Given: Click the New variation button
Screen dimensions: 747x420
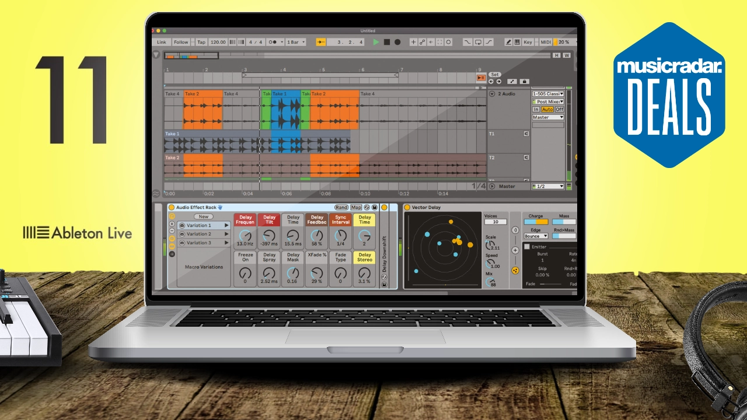Looking at the screenshot, I should (x=203, y=216).
